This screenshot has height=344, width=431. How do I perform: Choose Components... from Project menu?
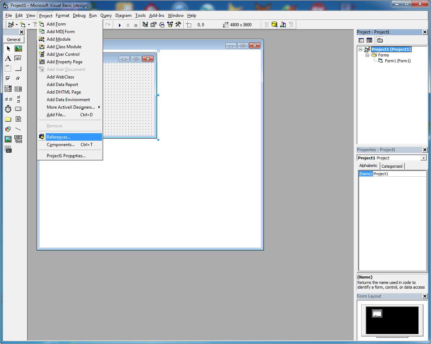[70, 145]
